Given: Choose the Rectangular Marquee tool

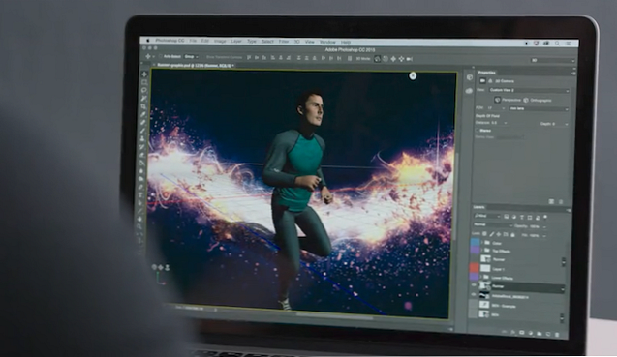Looking at the screenshot, I should (x=144, y=82).
